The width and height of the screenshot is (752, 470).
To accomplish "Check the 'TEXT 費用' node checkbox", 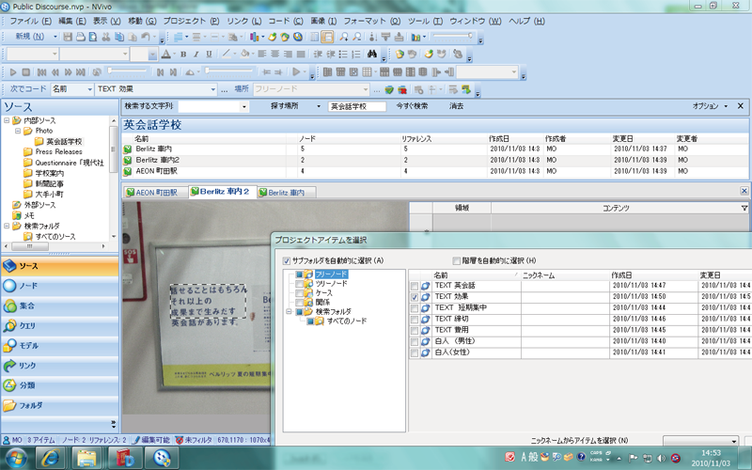I will [x=415, y=331].
